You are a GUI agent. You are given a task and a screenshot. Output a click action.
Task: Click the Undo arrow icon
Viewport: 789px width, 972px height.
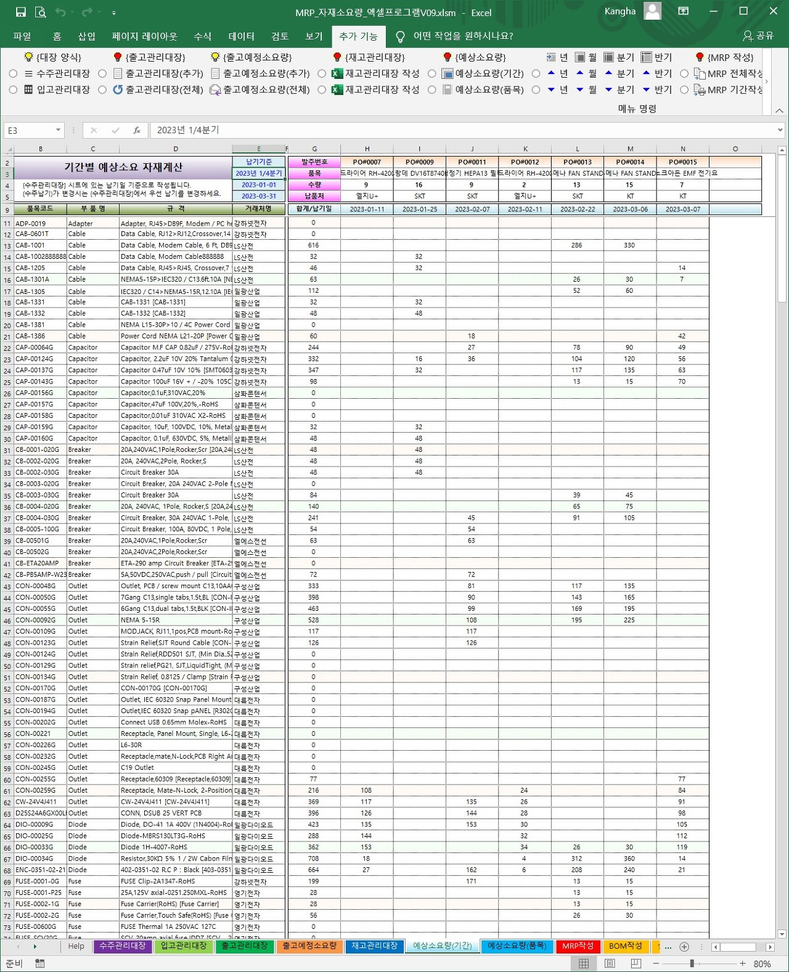60,12
